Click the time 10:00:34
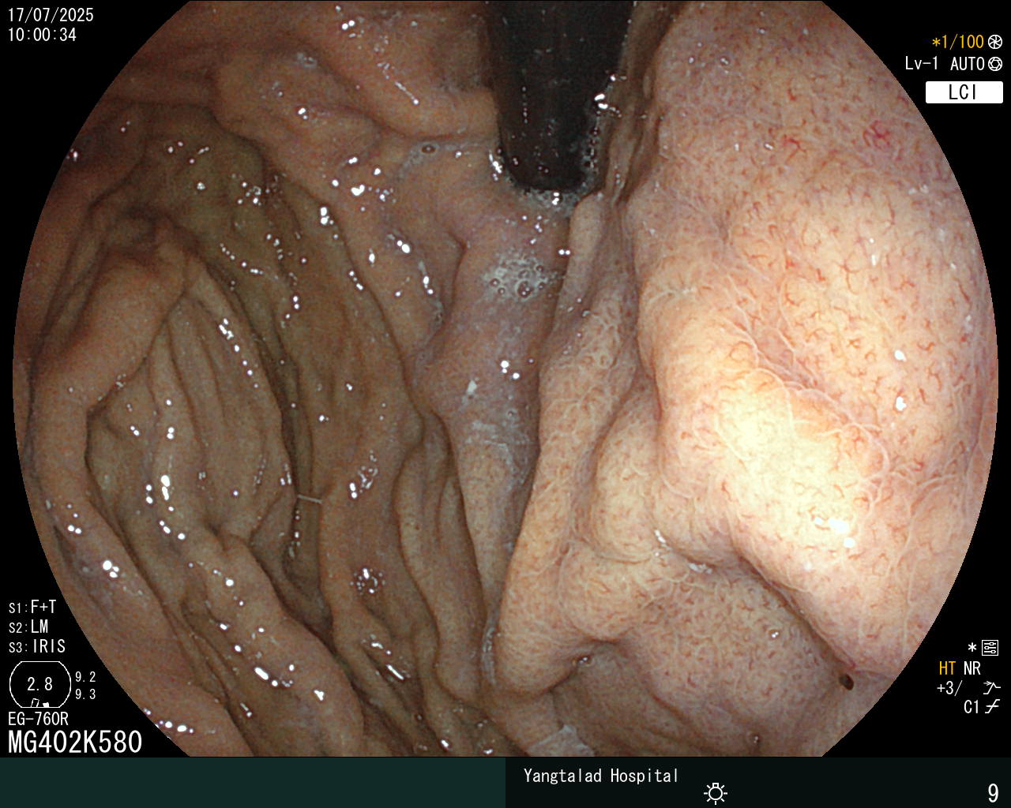This screenshot has height=808, width=1011. pyautogui.click(x=42, y=35)
